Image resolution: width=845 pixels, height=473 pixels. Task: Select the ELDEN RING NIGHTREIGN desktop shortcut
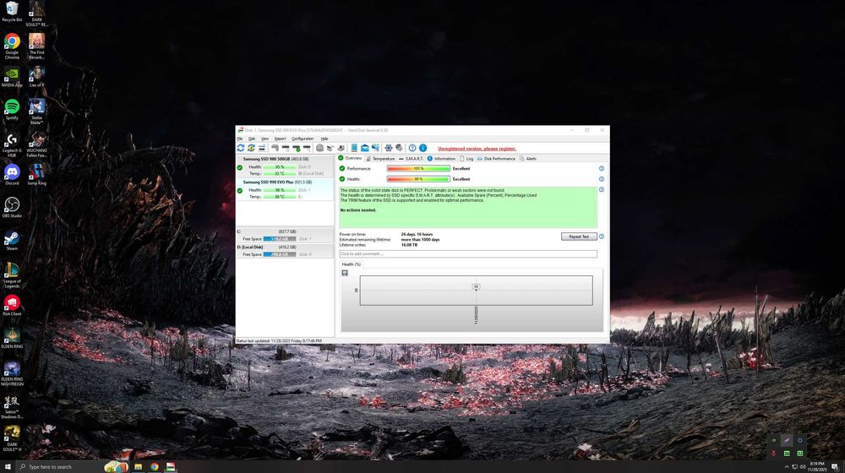click(12, 374)
